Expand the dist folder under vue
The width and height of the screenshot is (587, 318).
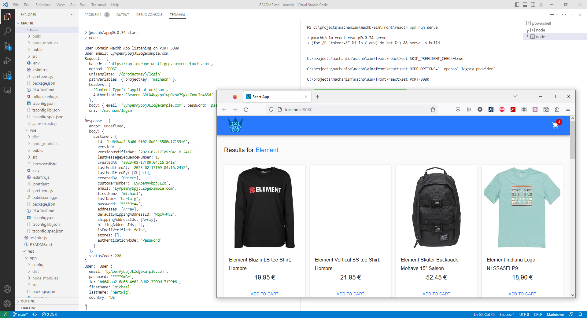tap(46, 137)
